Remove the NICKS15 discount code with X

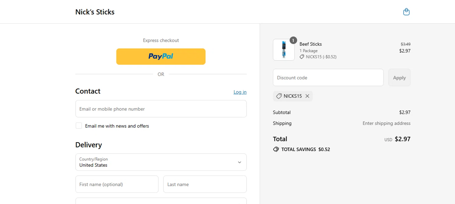pyautogui.click(x=307, y=96)
